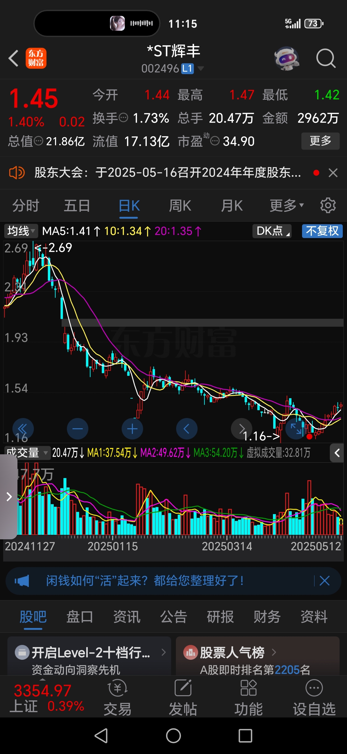Switch to 分时 chart tab

pos(26,205)
